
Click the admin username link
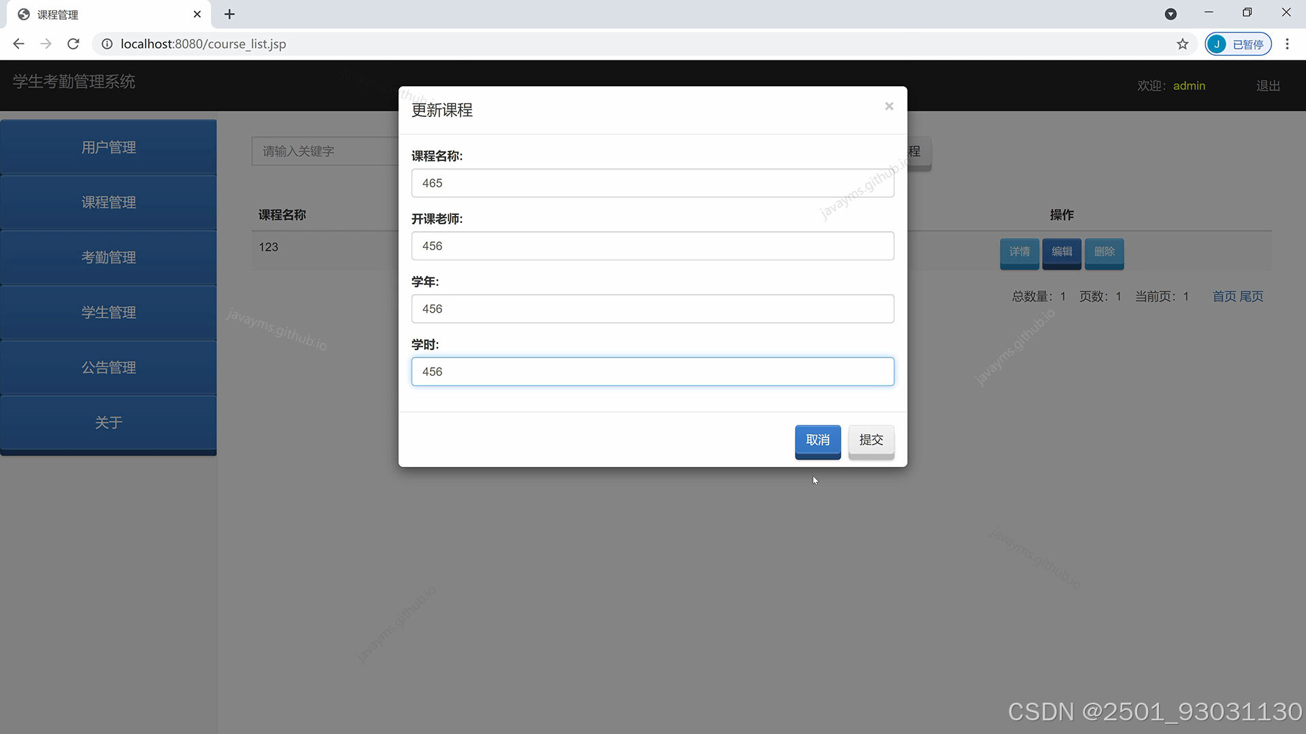[1188, 86]
